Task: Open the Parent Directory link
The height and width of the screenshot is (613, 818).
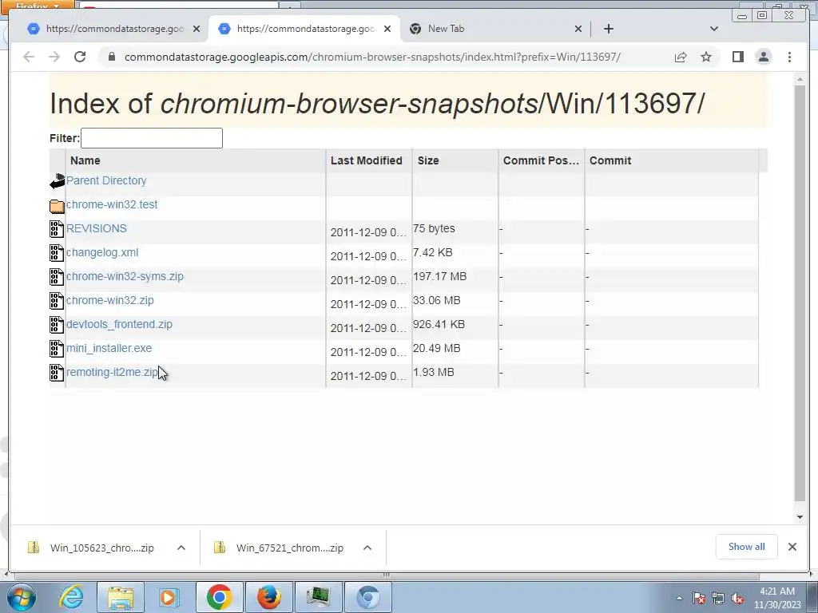Action: coord(106,180)
